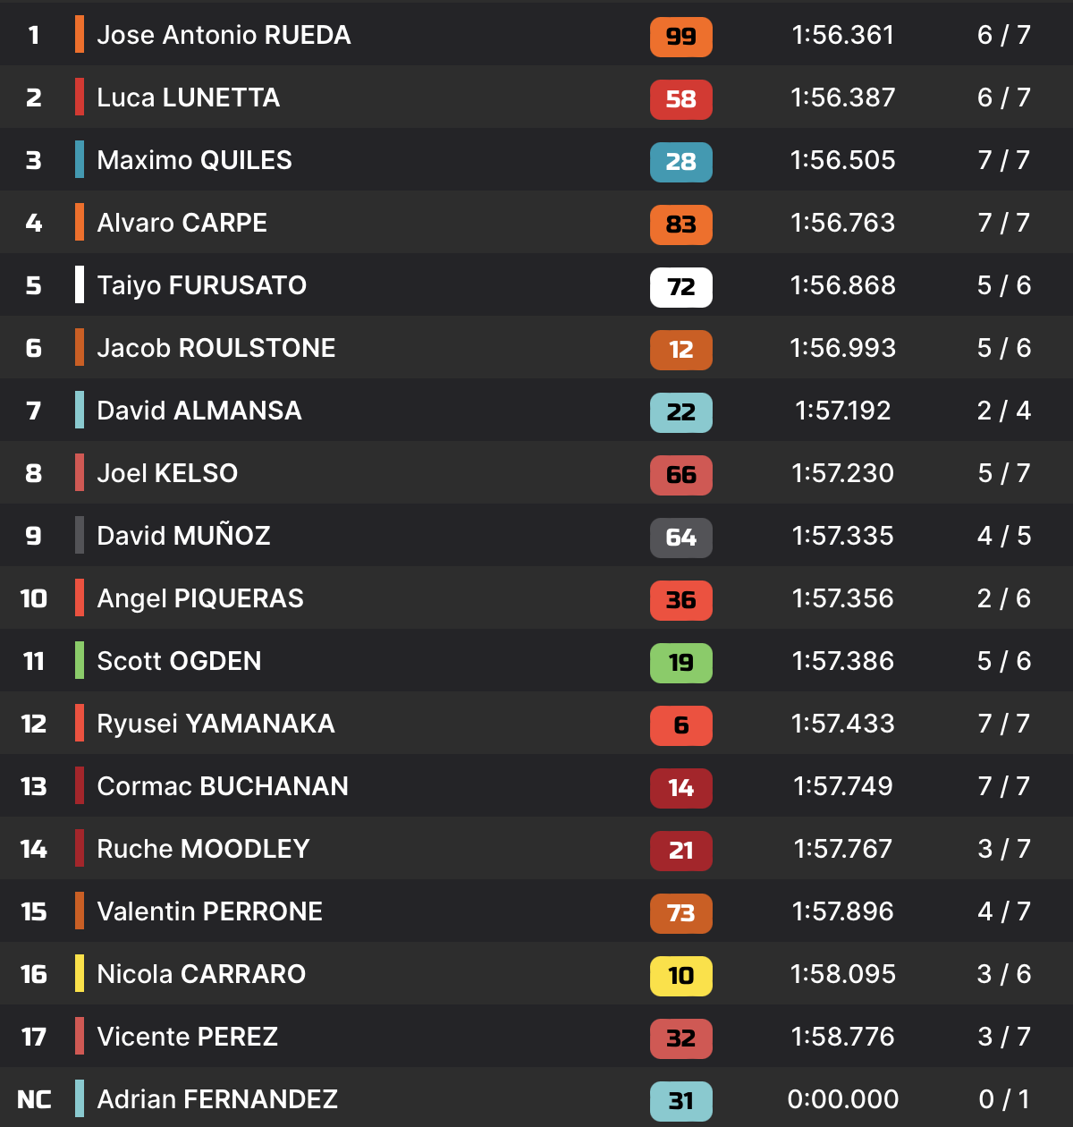Click Adrian Fernandez's number 31 badge
This screenshot has width=1073, height=1127.
(x=680, y=1101)
